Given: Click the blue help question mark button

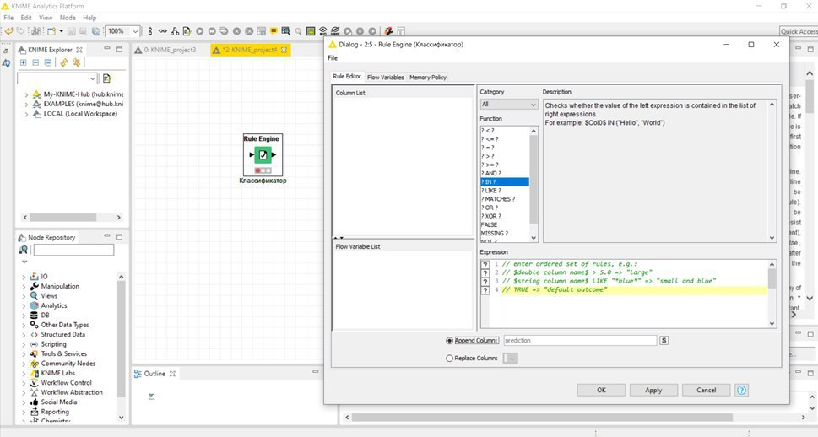Looking at the screenshot, I should tap(742, 390).
